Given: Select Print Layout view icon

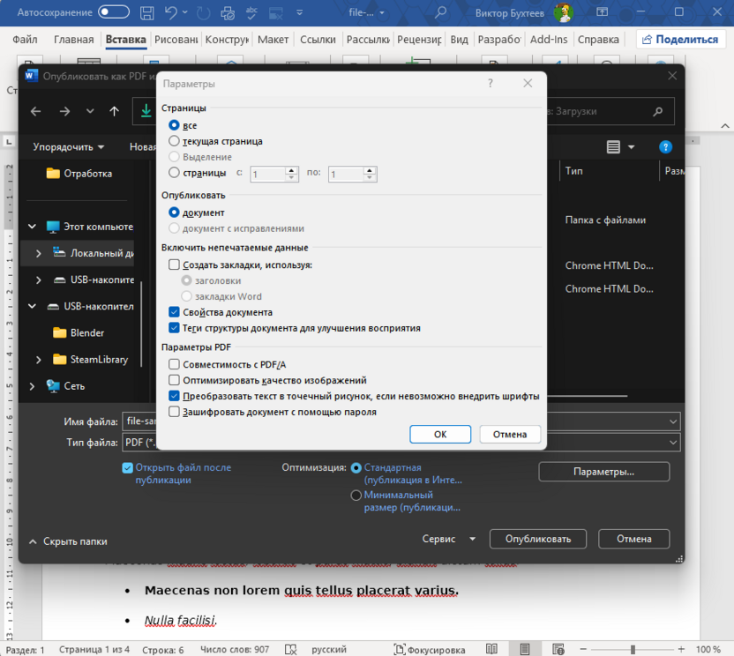Looking at the screenshot, I should pos(525,649).
